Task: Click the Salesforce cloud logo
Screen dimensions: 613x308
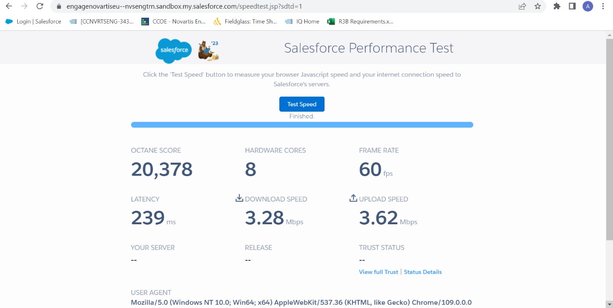Action: pos(174,51)
